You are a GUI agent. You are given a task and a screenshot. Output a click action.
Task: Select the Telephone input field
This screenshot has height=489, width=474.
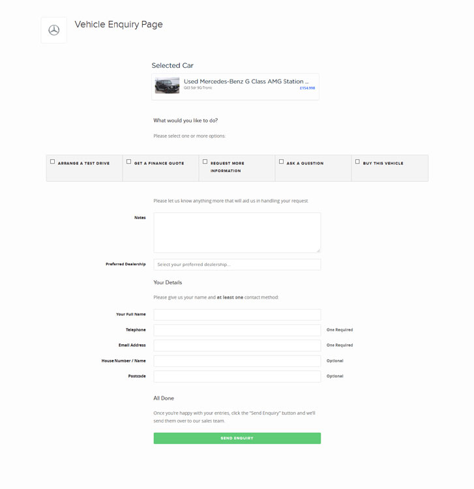pyautogui.click(x=237, y=330)
